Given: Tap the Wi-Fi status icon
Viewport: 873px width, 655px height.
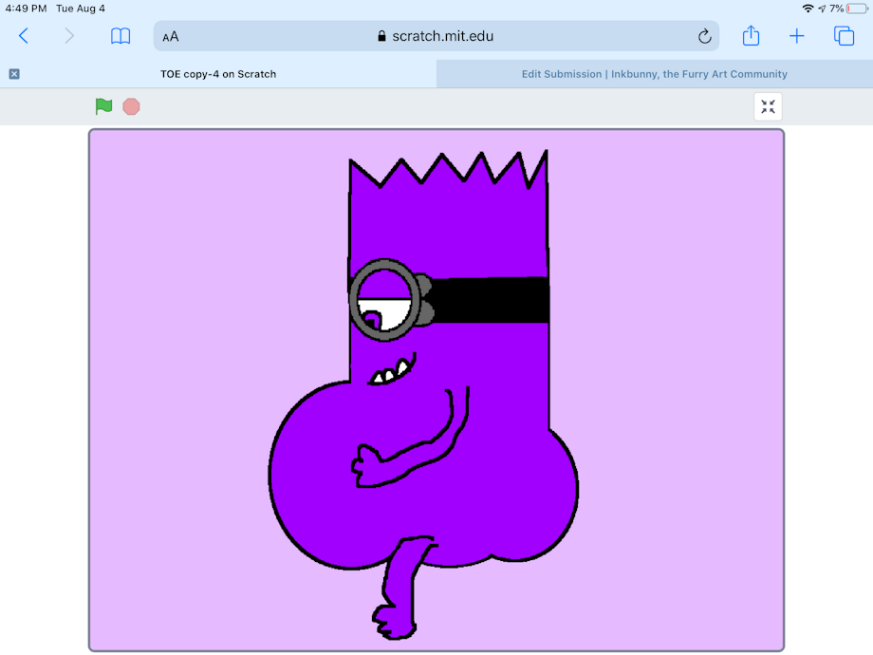Looking at the screenshot, I should point(808,9).
